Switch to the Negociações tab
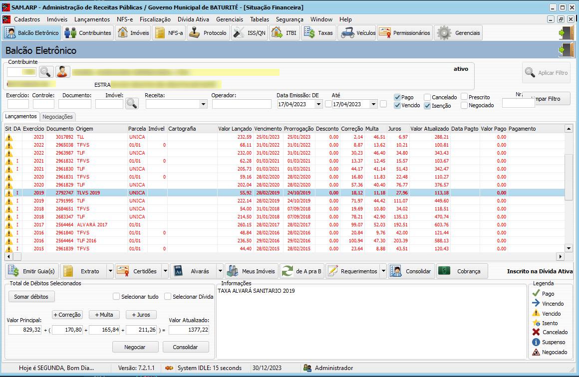Image resolution: width=579 pixels, height=377 pixels. [57, 117]
